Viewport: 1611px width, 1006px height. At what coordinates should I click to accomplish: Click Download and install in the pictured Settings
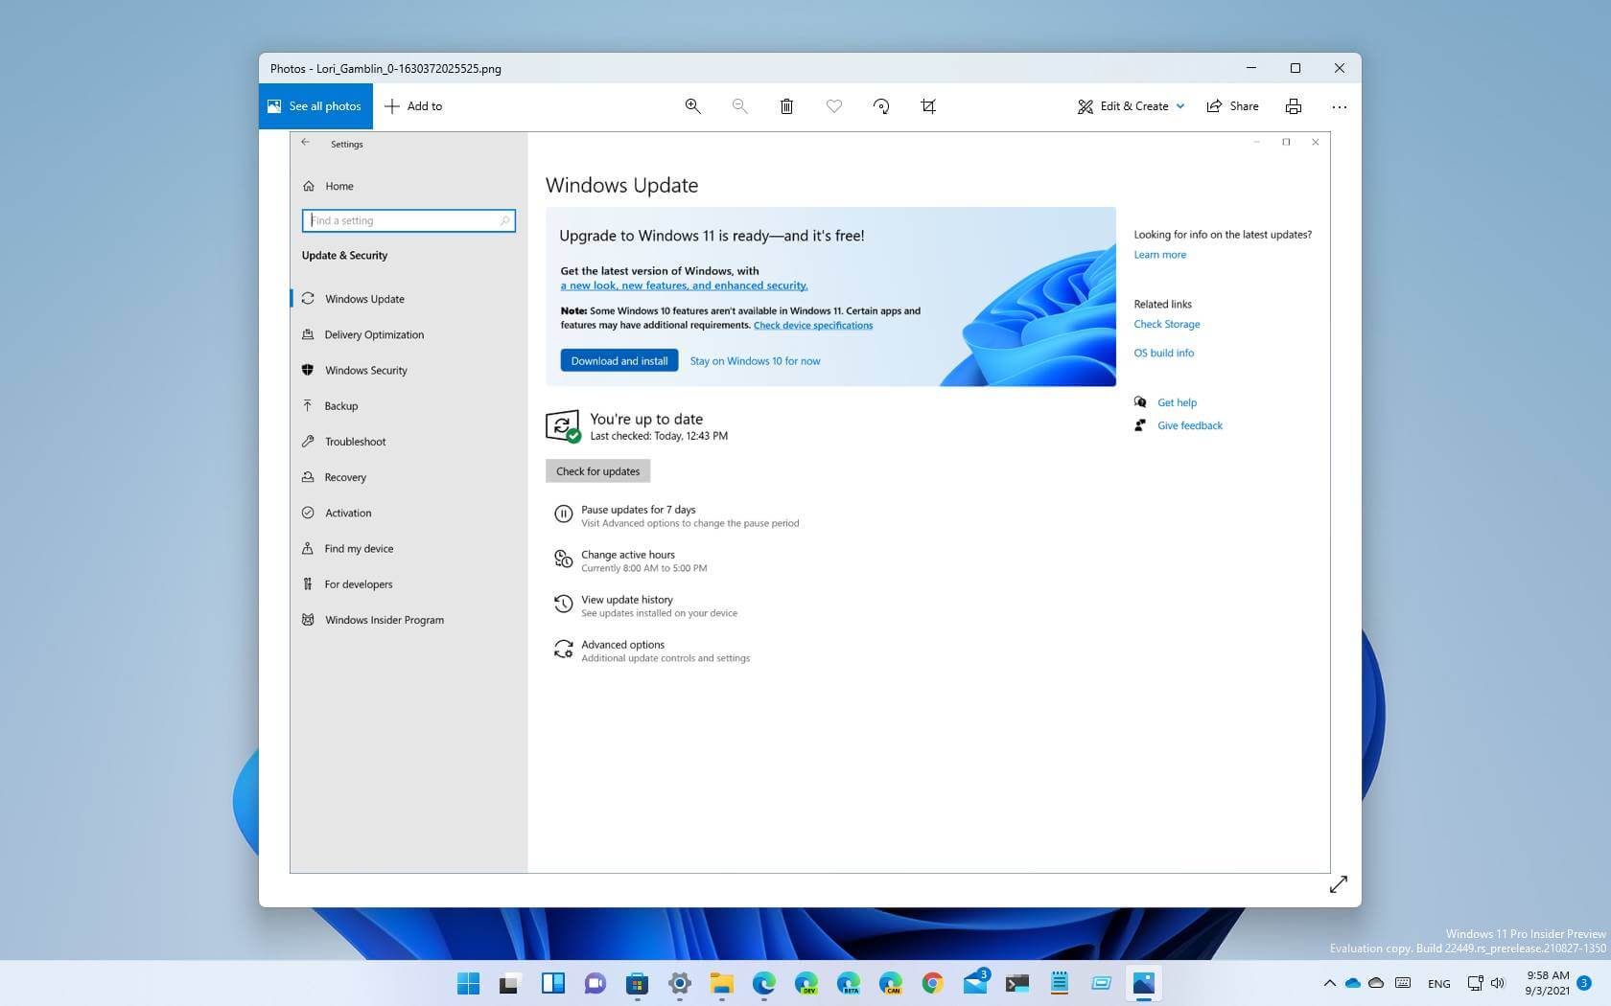pyautogui.click(x=619, y=361)
